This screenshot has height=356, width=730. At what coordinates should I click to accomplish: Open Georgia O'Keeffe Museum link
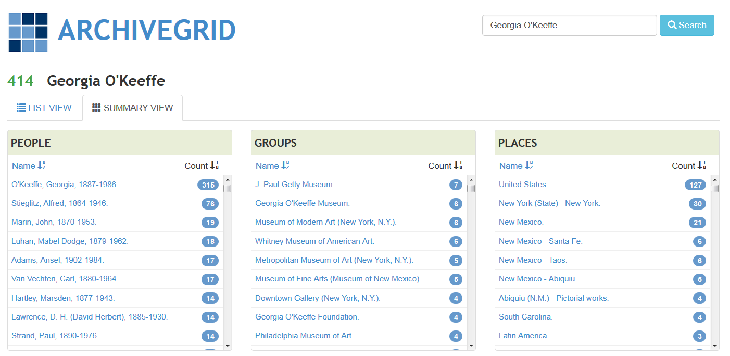(303, 203)
